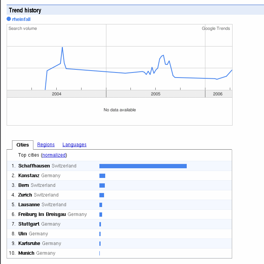
Task: Click the rheinfall search term label
Action: (x=21, y=19)
